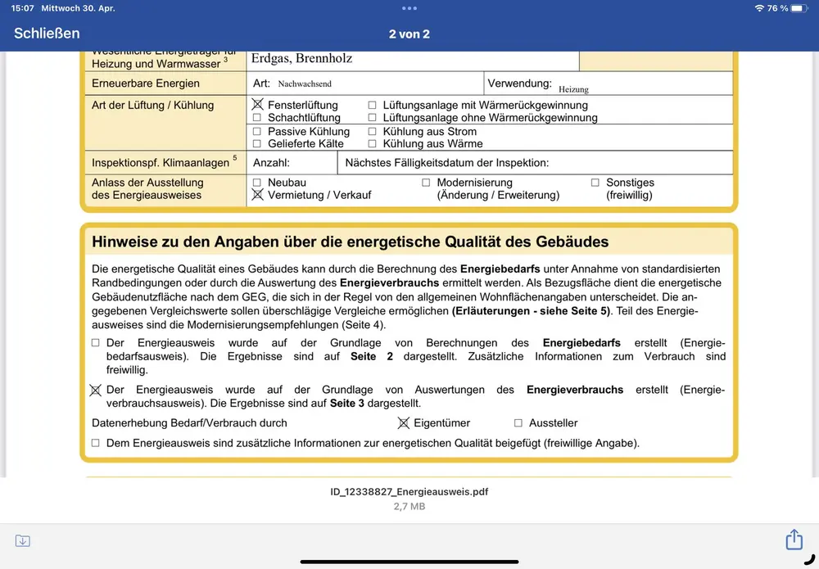Check the Gelieferte Kälte checkbox
The width and height of the screenshot is (819, 569).
click(x=256, y=143)
